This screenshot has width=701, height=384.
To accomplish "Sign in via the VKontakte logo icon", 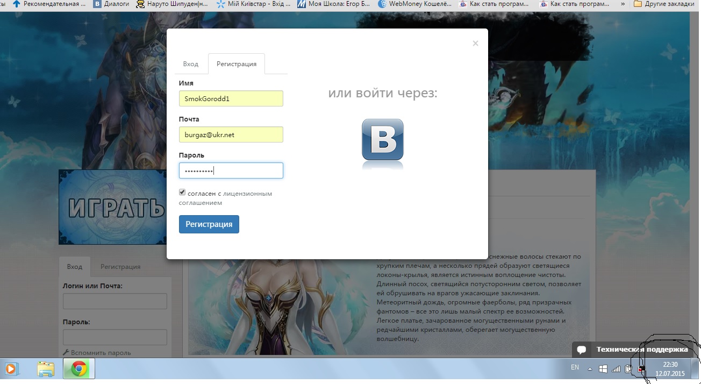I will coord(383,140).
